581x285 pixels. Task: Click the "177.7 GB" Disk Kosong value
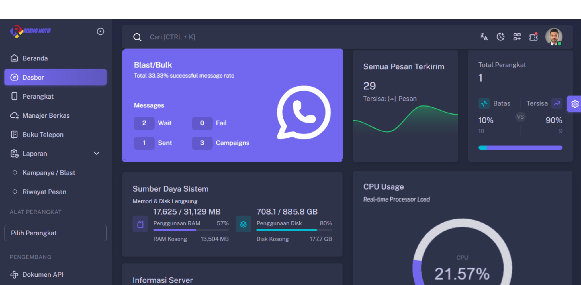(x=321, y=239)
